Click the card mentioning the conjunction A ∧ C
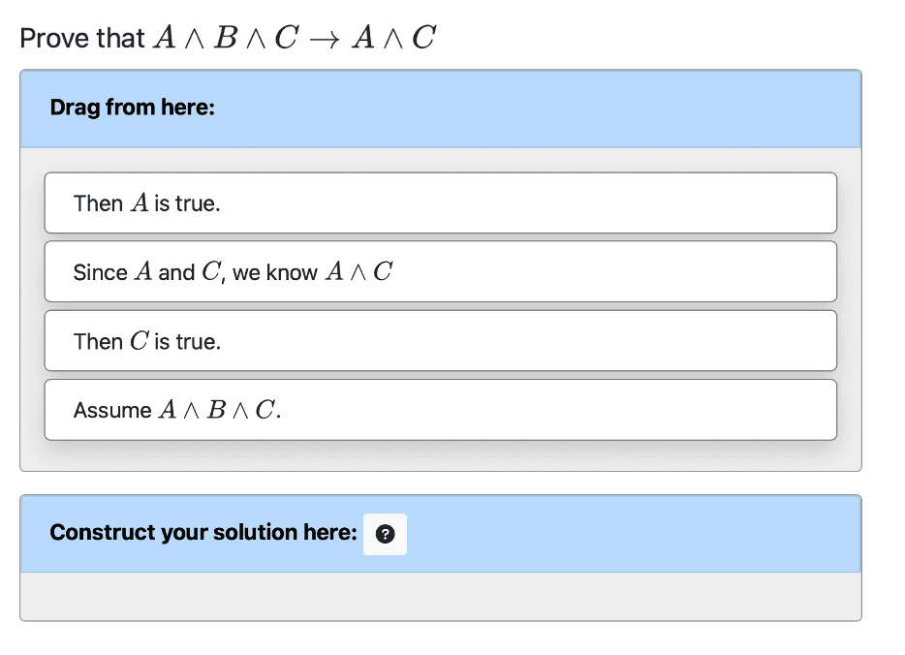This screenshot has width=905, height=655. pos(441,271)
